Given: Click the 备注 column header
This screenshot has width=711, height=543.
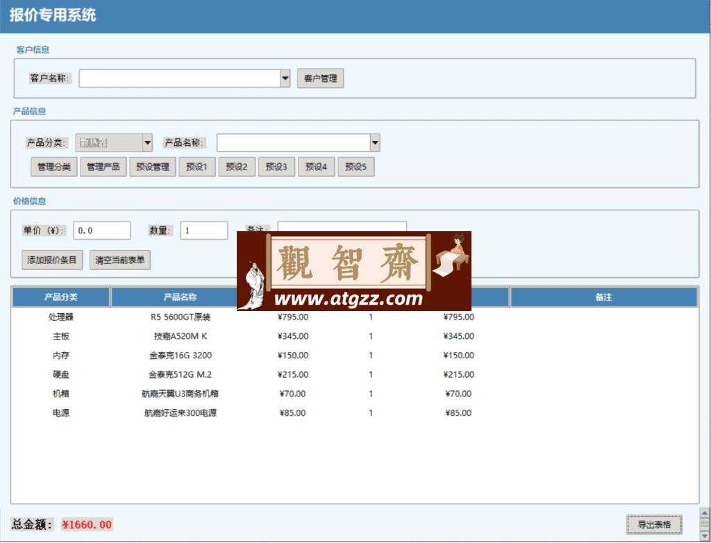Looking at the screenshot, I should point(603,297).
